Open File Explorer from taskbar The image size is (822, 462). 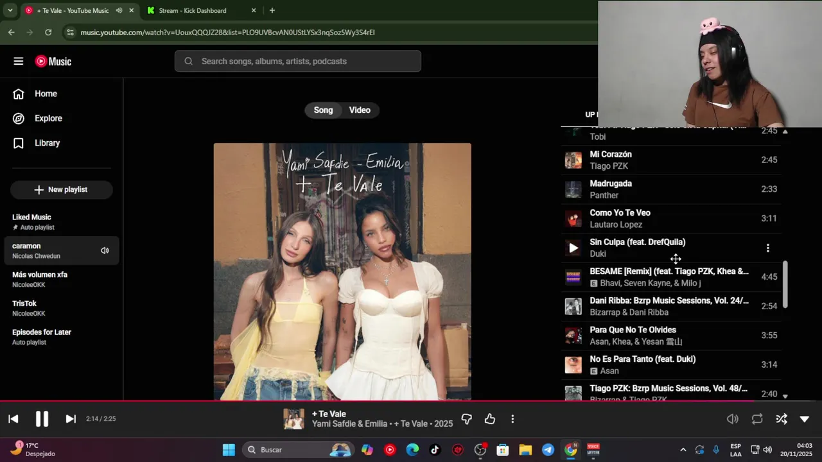click(525, 450)
